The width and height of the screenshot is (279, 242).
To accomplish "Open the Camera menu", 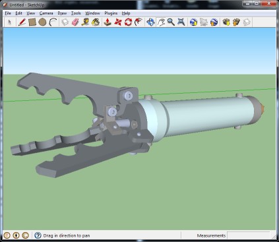I will [x=46, y=13].
